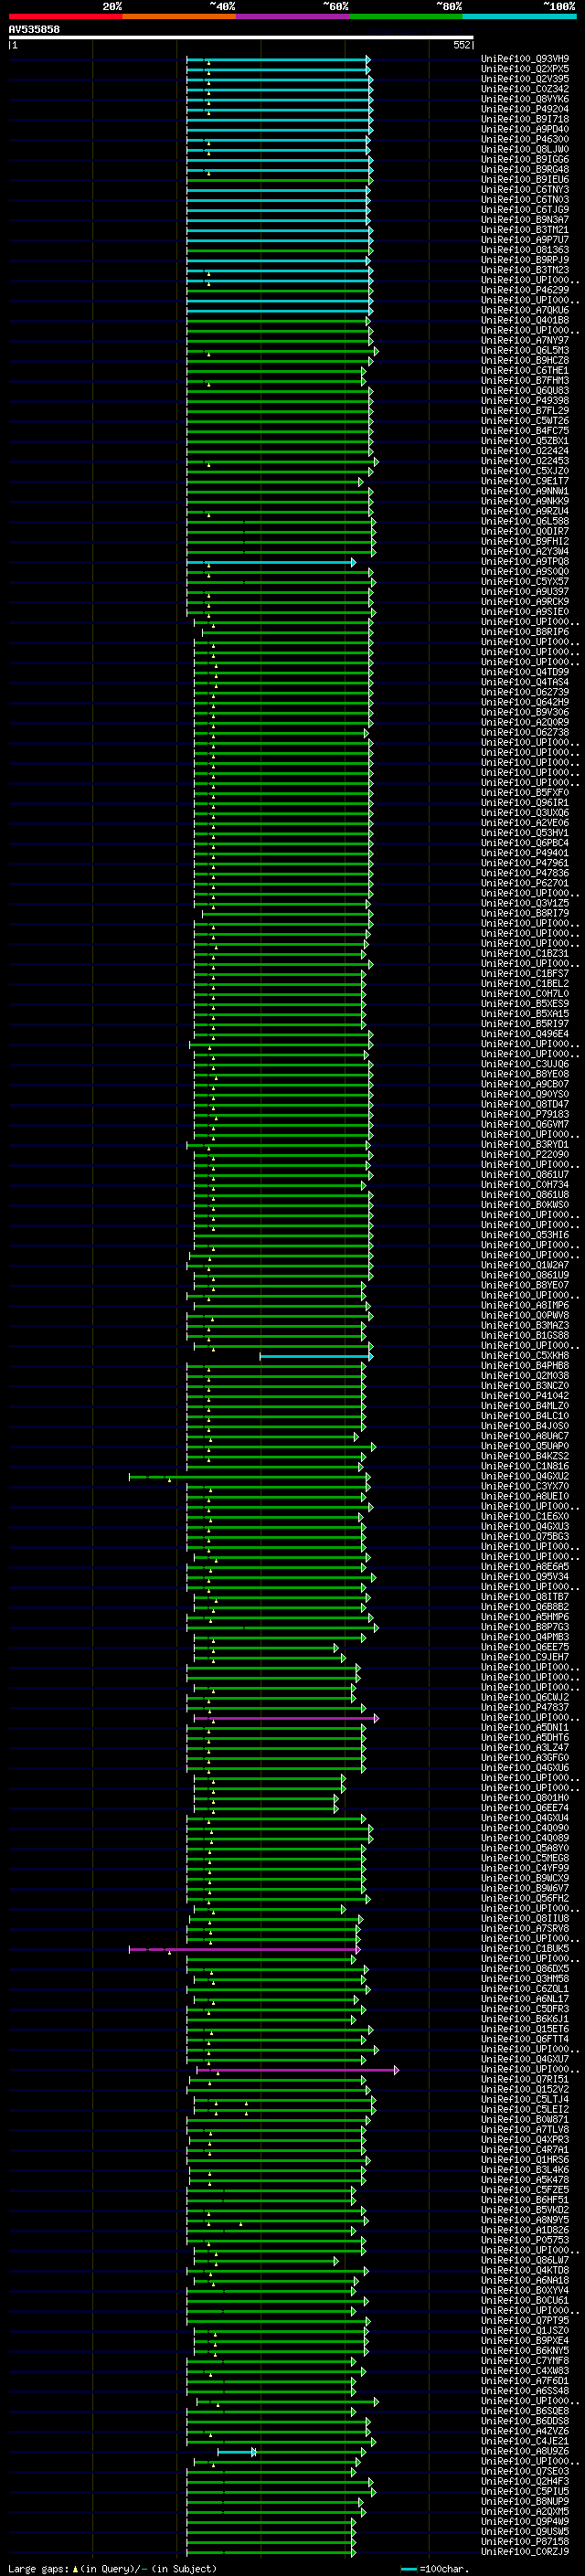Click UniRef100_P47837 label
Screen dimensions: 585x2576
point(525,1708)
